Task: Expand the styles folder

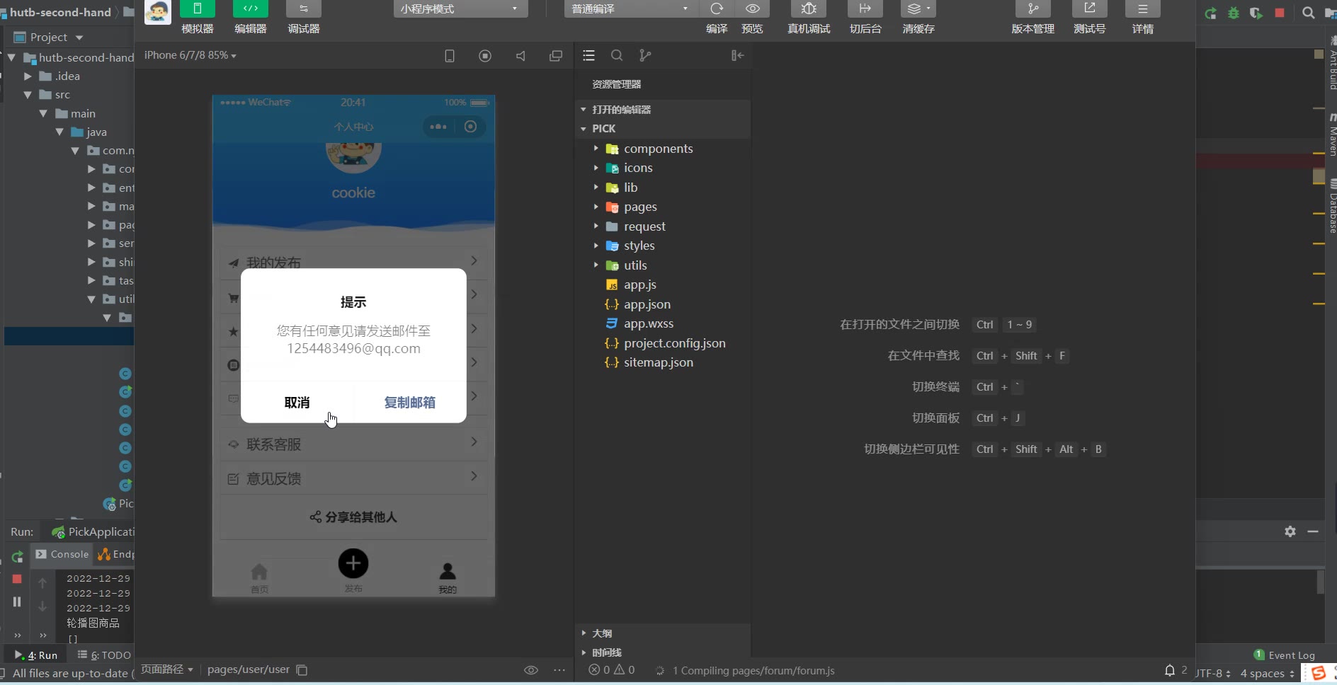Action: pos(663,246)
